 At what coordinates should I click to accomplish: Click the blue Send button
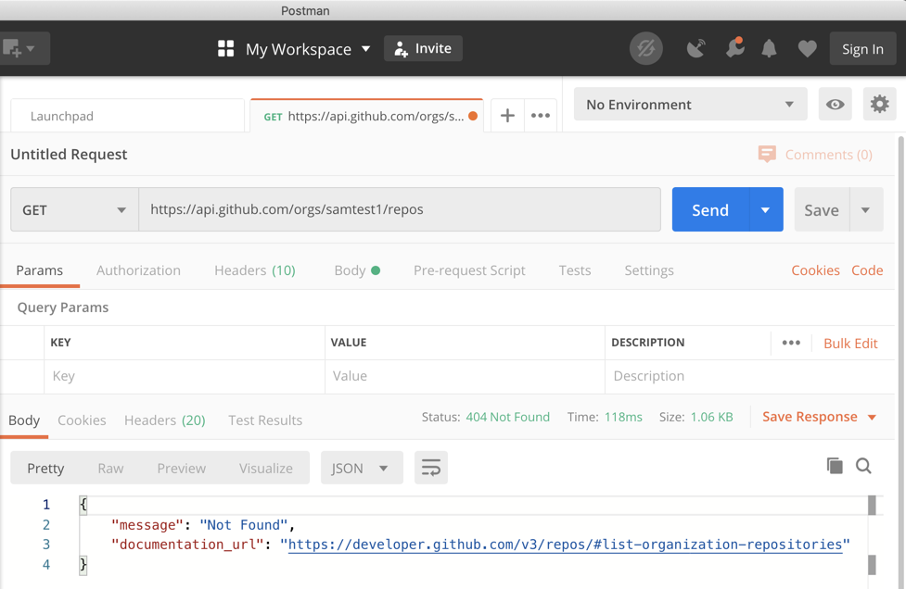[x=709, y=210]
